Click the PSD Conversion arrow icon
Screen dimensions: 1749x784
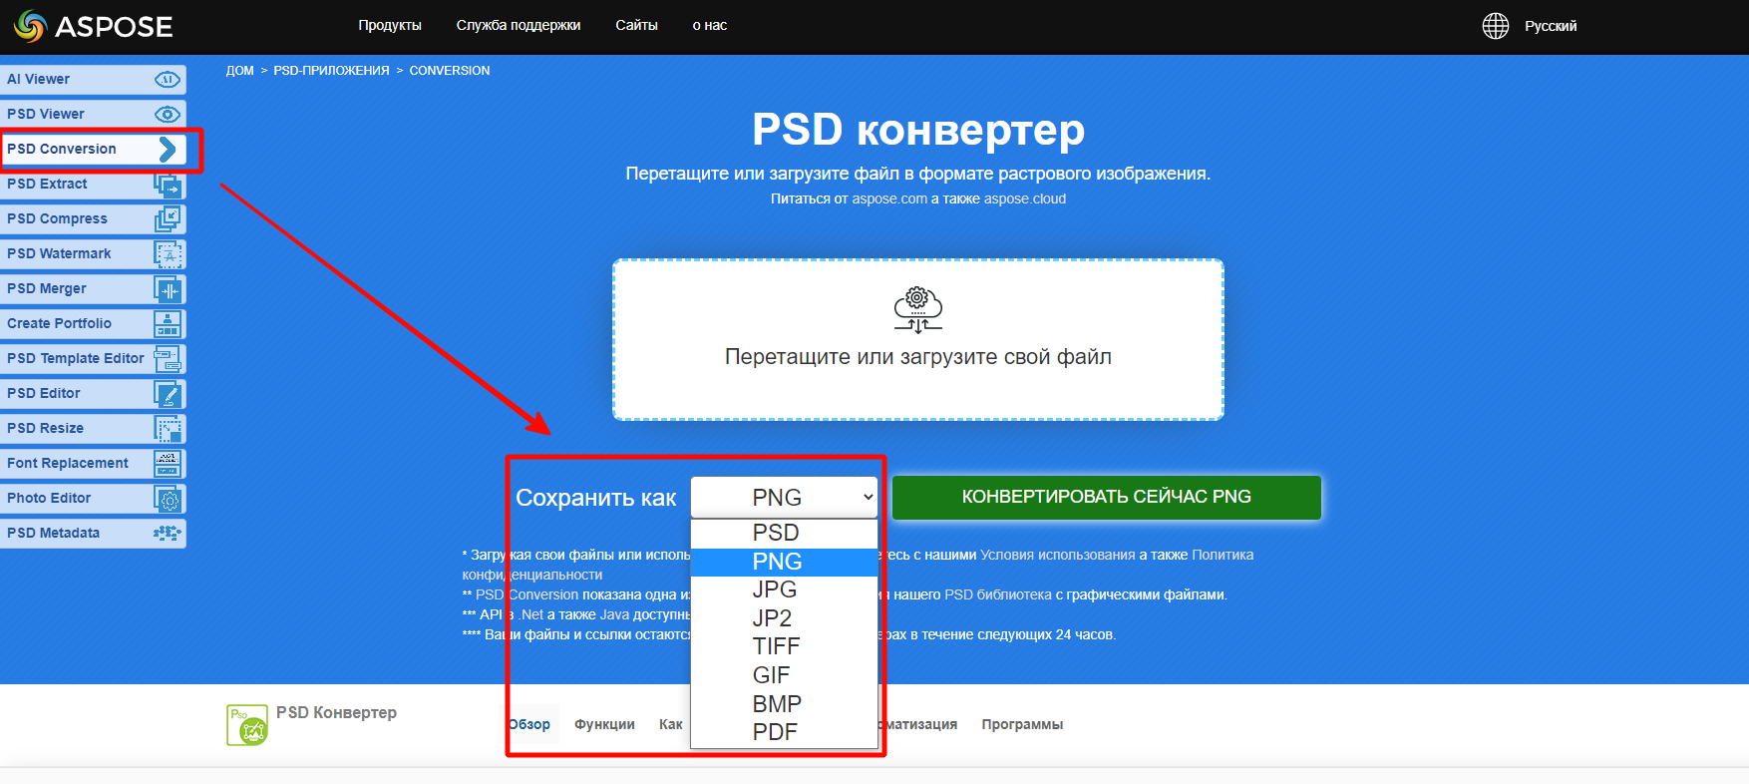(168, 150)
